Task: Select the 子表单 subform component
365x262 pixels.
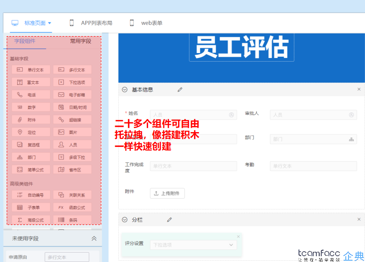Action: pyautogui.click(x=31, y=207)
